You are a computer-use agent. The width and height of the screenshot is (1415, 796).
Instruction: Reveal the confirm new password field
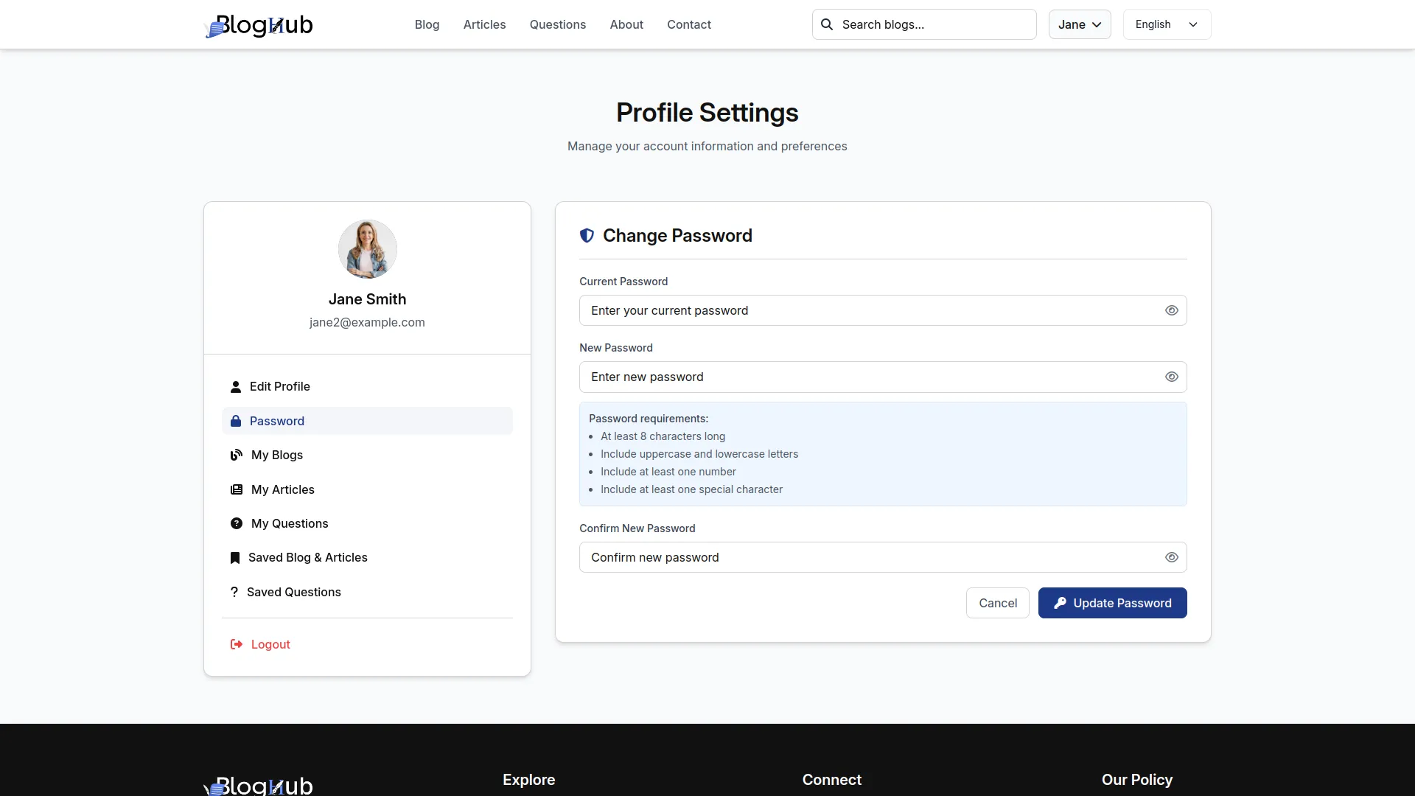pyautogui.click(x=1171, y=557)
